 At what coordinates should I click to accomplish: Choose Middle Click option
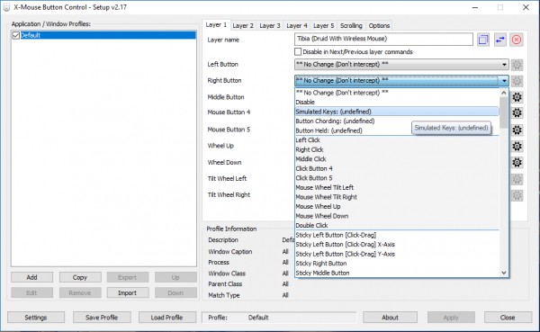[397, 159]
